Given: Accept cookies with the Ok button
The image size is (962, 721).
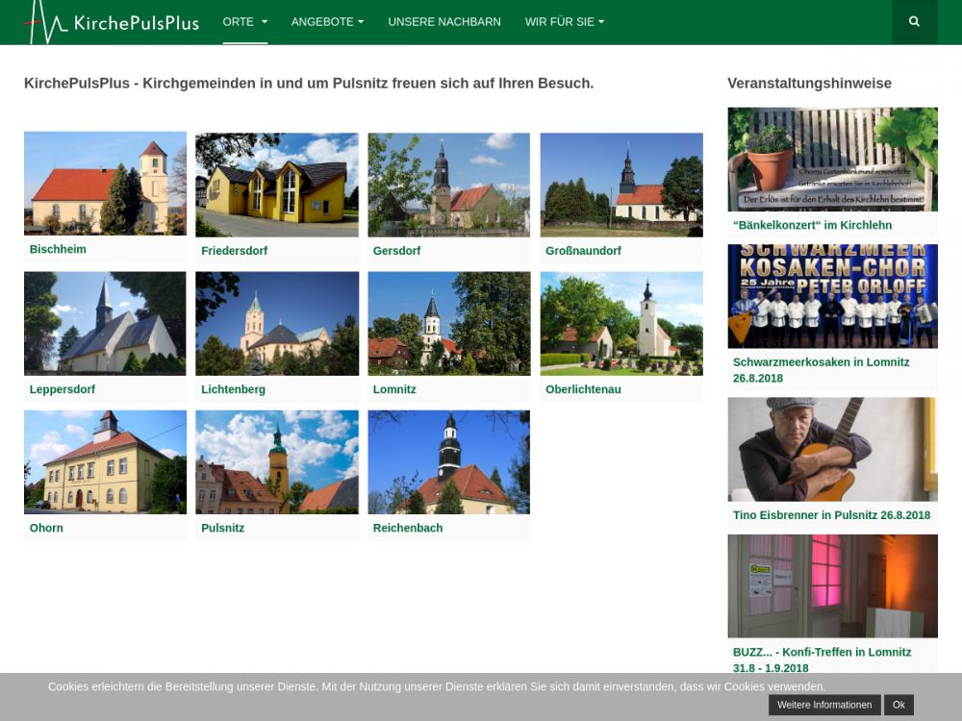Looking at the screenshot, I should pos(898,705).
